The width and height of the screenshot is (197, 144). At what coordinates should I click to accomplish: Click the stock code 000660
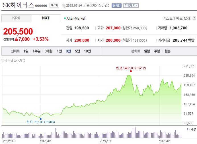(x=41, y=6)
